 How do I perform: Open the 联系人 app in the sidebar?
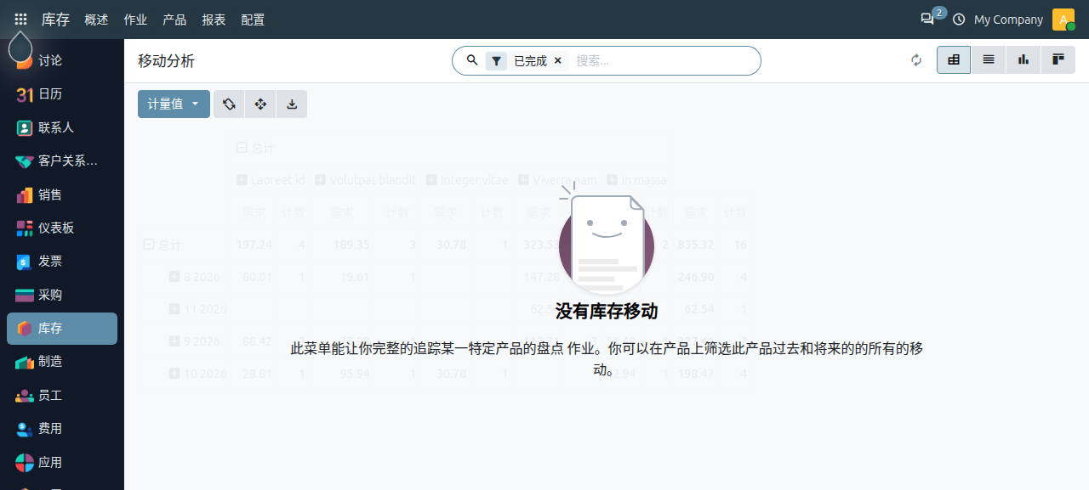pos(62,127)
